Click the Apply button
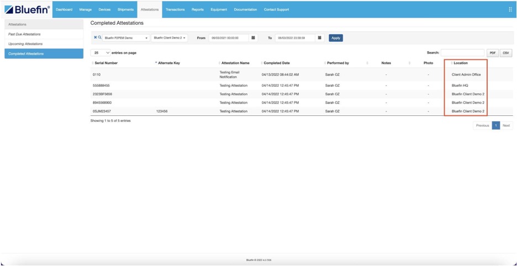 [x=336, y=38]
